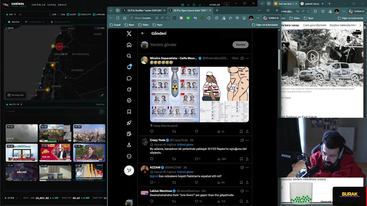Open AYARLAR settings in Sakinol
This screenshot has height=206, width=367.
click(214, 5)
